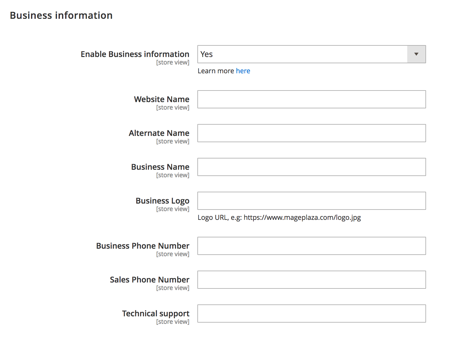This screenshot has width=453, height=337.
Task: Click the 'Enable Business information' label
Action: [135, 54]
